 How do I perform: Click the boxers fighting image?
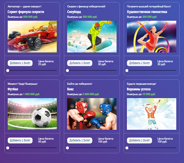coord(92,114)
